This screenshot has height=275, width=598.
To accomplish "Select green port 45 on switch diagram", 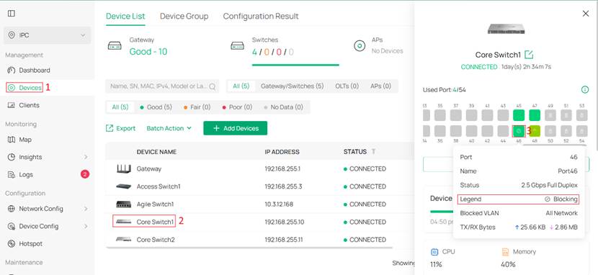I will pos(519,115).
